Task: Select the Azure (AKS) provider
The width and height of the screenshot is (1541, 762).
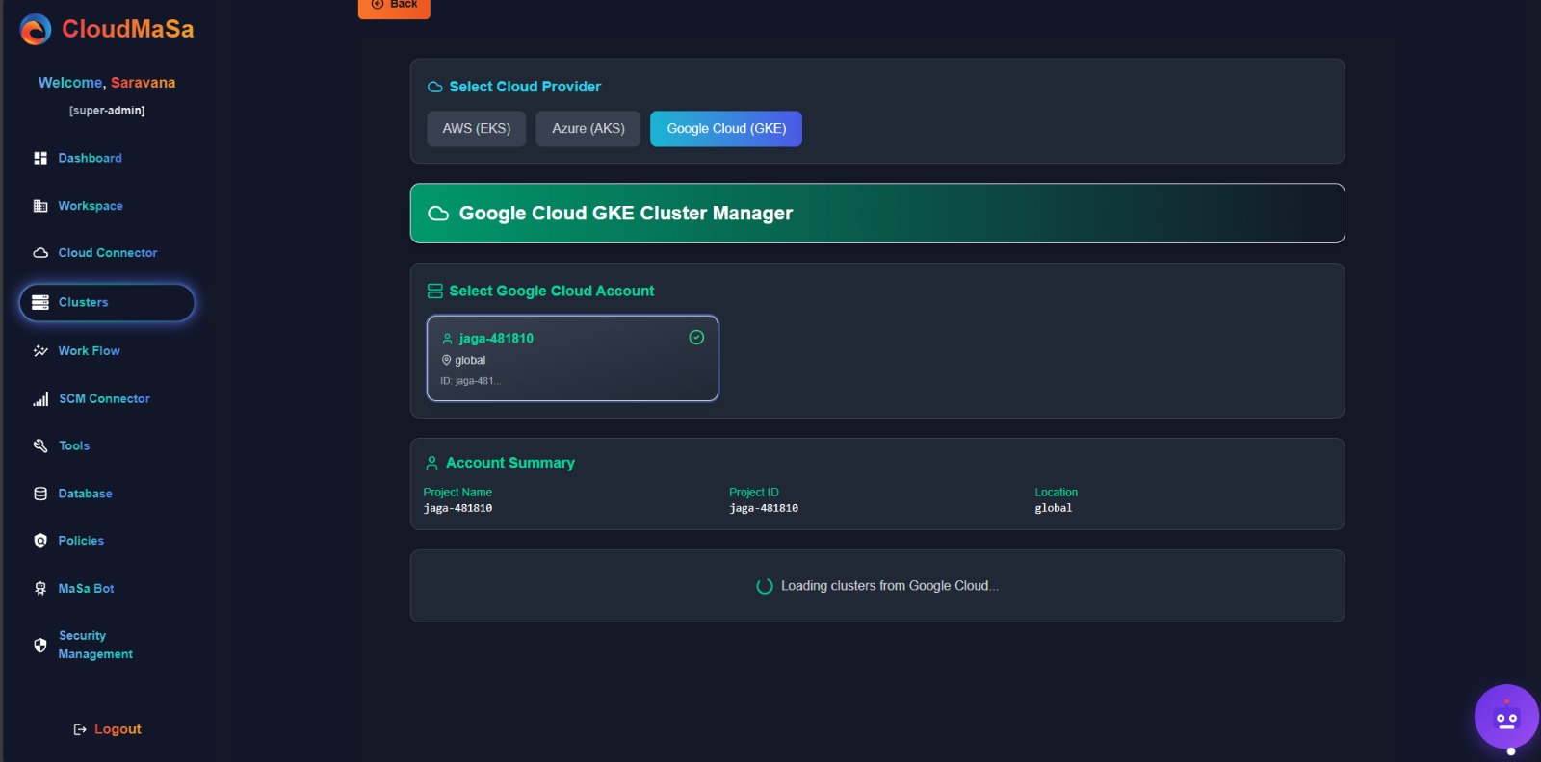Action: [x=588, y=129]
